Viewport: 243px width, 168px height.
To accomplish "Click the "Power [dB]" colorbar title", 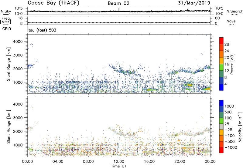I will [x=232, y=64].
